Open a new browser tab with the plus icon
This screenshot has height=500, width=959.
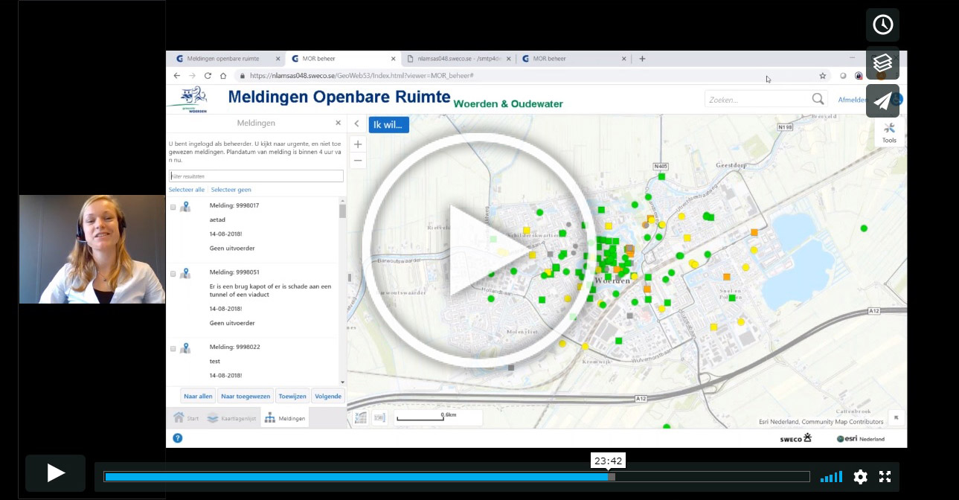pyautogui.click(x=642, y=58)
